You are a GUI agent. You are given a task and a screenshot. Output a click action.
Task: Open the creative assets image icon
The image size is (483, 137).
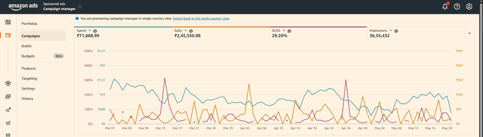(8, 97)
